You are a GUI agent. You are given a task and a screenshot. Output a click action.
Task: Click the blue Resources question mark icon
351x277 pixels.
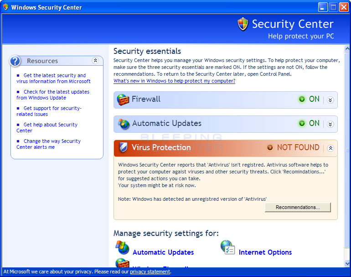point(15,61)
